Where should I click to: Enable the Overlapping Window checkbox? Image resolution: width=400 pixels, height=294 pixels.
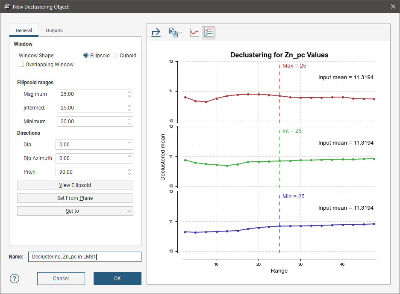(21, 65)
